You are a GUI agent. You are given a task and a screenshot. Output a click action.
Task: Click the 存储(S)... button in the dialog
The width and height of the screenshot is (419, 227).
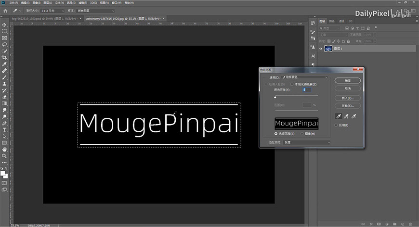[x=347, y=105]
